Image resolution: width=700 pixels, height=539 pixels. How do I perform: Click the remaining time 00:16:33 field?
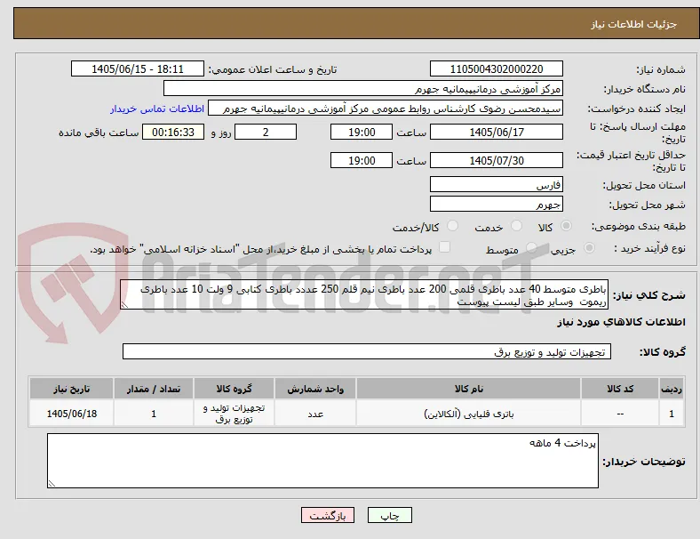pos(173,132)
